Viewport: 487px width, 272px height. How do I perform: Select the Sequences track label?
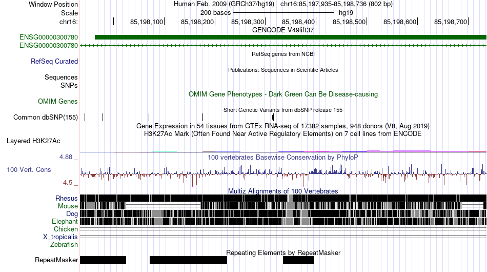coord(61,77)
